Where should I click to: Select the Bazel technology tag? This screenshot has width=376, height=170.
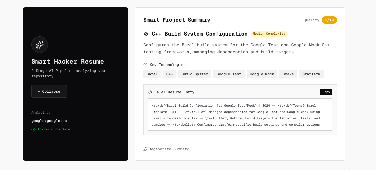[152, 74]
